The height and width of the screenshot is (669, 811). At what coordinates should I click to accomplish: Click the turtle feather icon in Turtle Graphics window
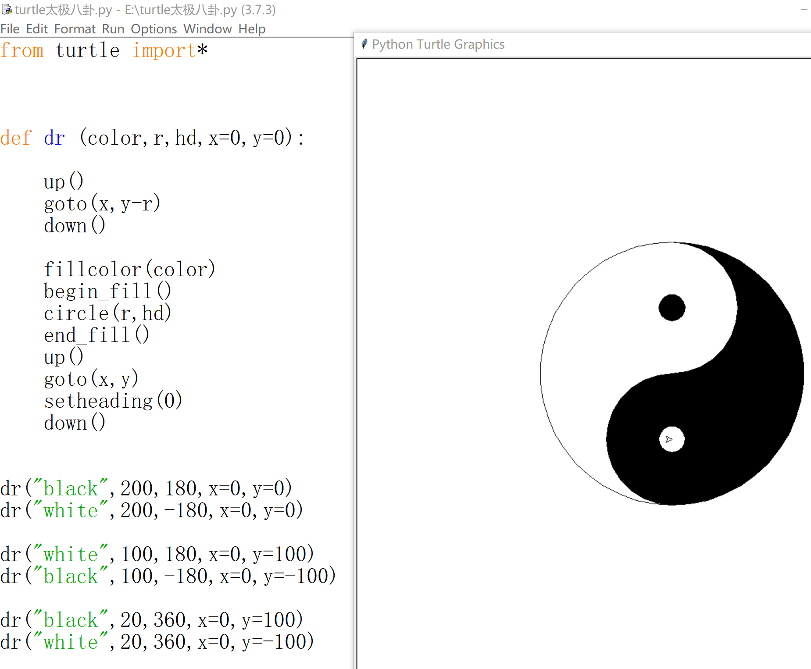(x=364, y=44)
